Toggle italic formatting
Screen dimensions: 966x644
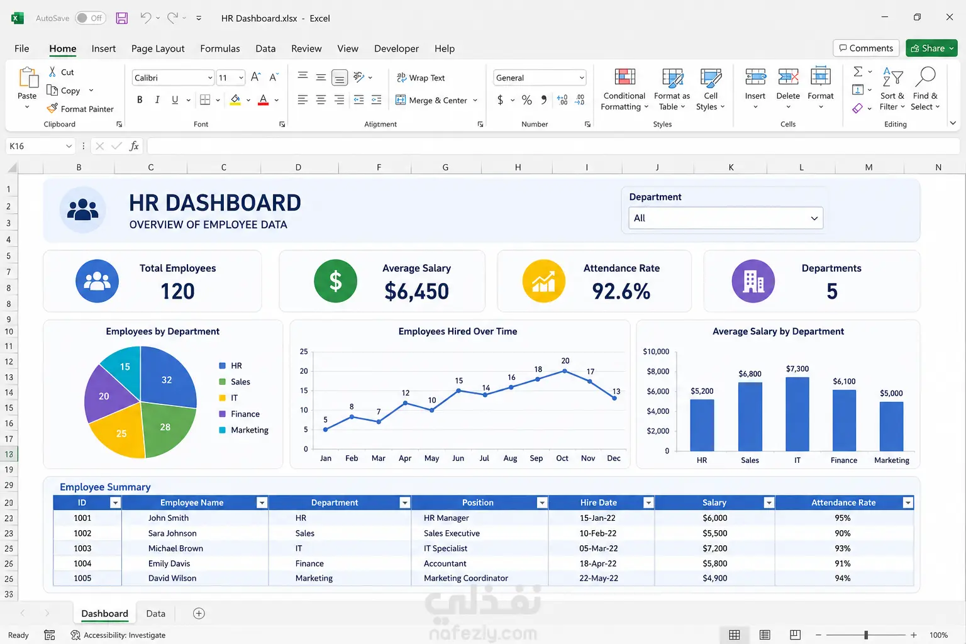pos(157,99)
